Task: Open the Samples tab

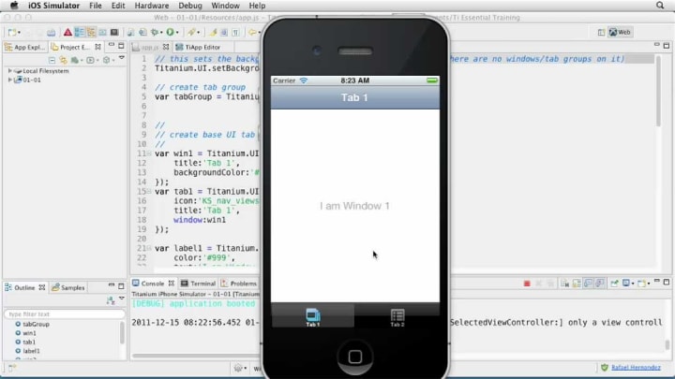Action: (x=70, y=287)
